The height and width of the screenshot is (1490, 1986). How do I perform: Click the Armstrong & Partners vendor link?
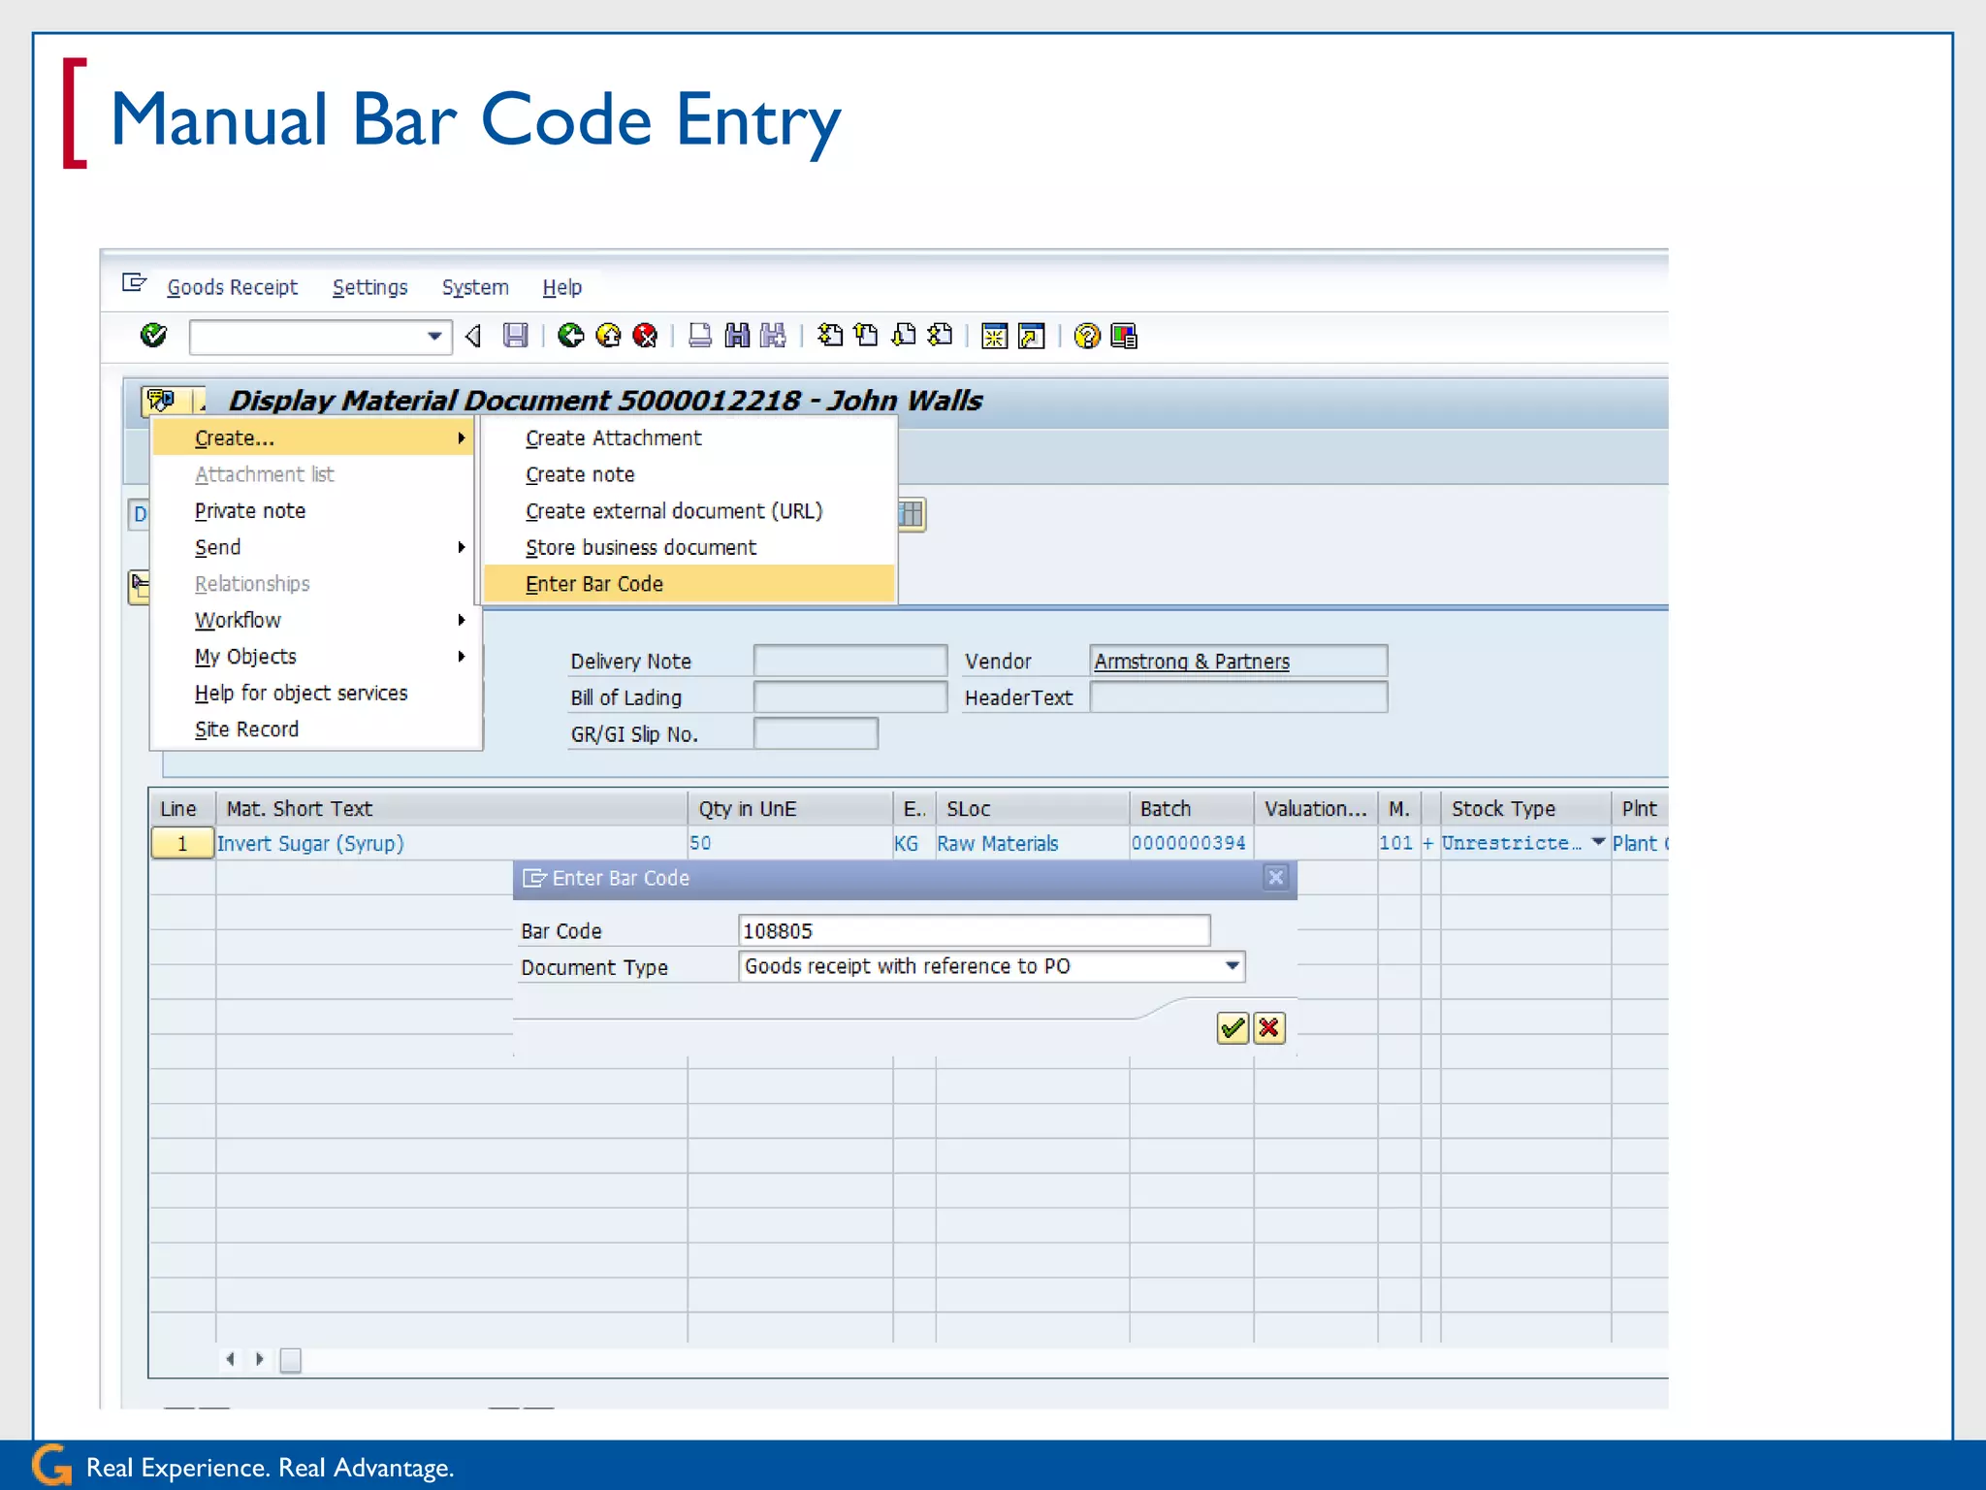(1192, 661)
